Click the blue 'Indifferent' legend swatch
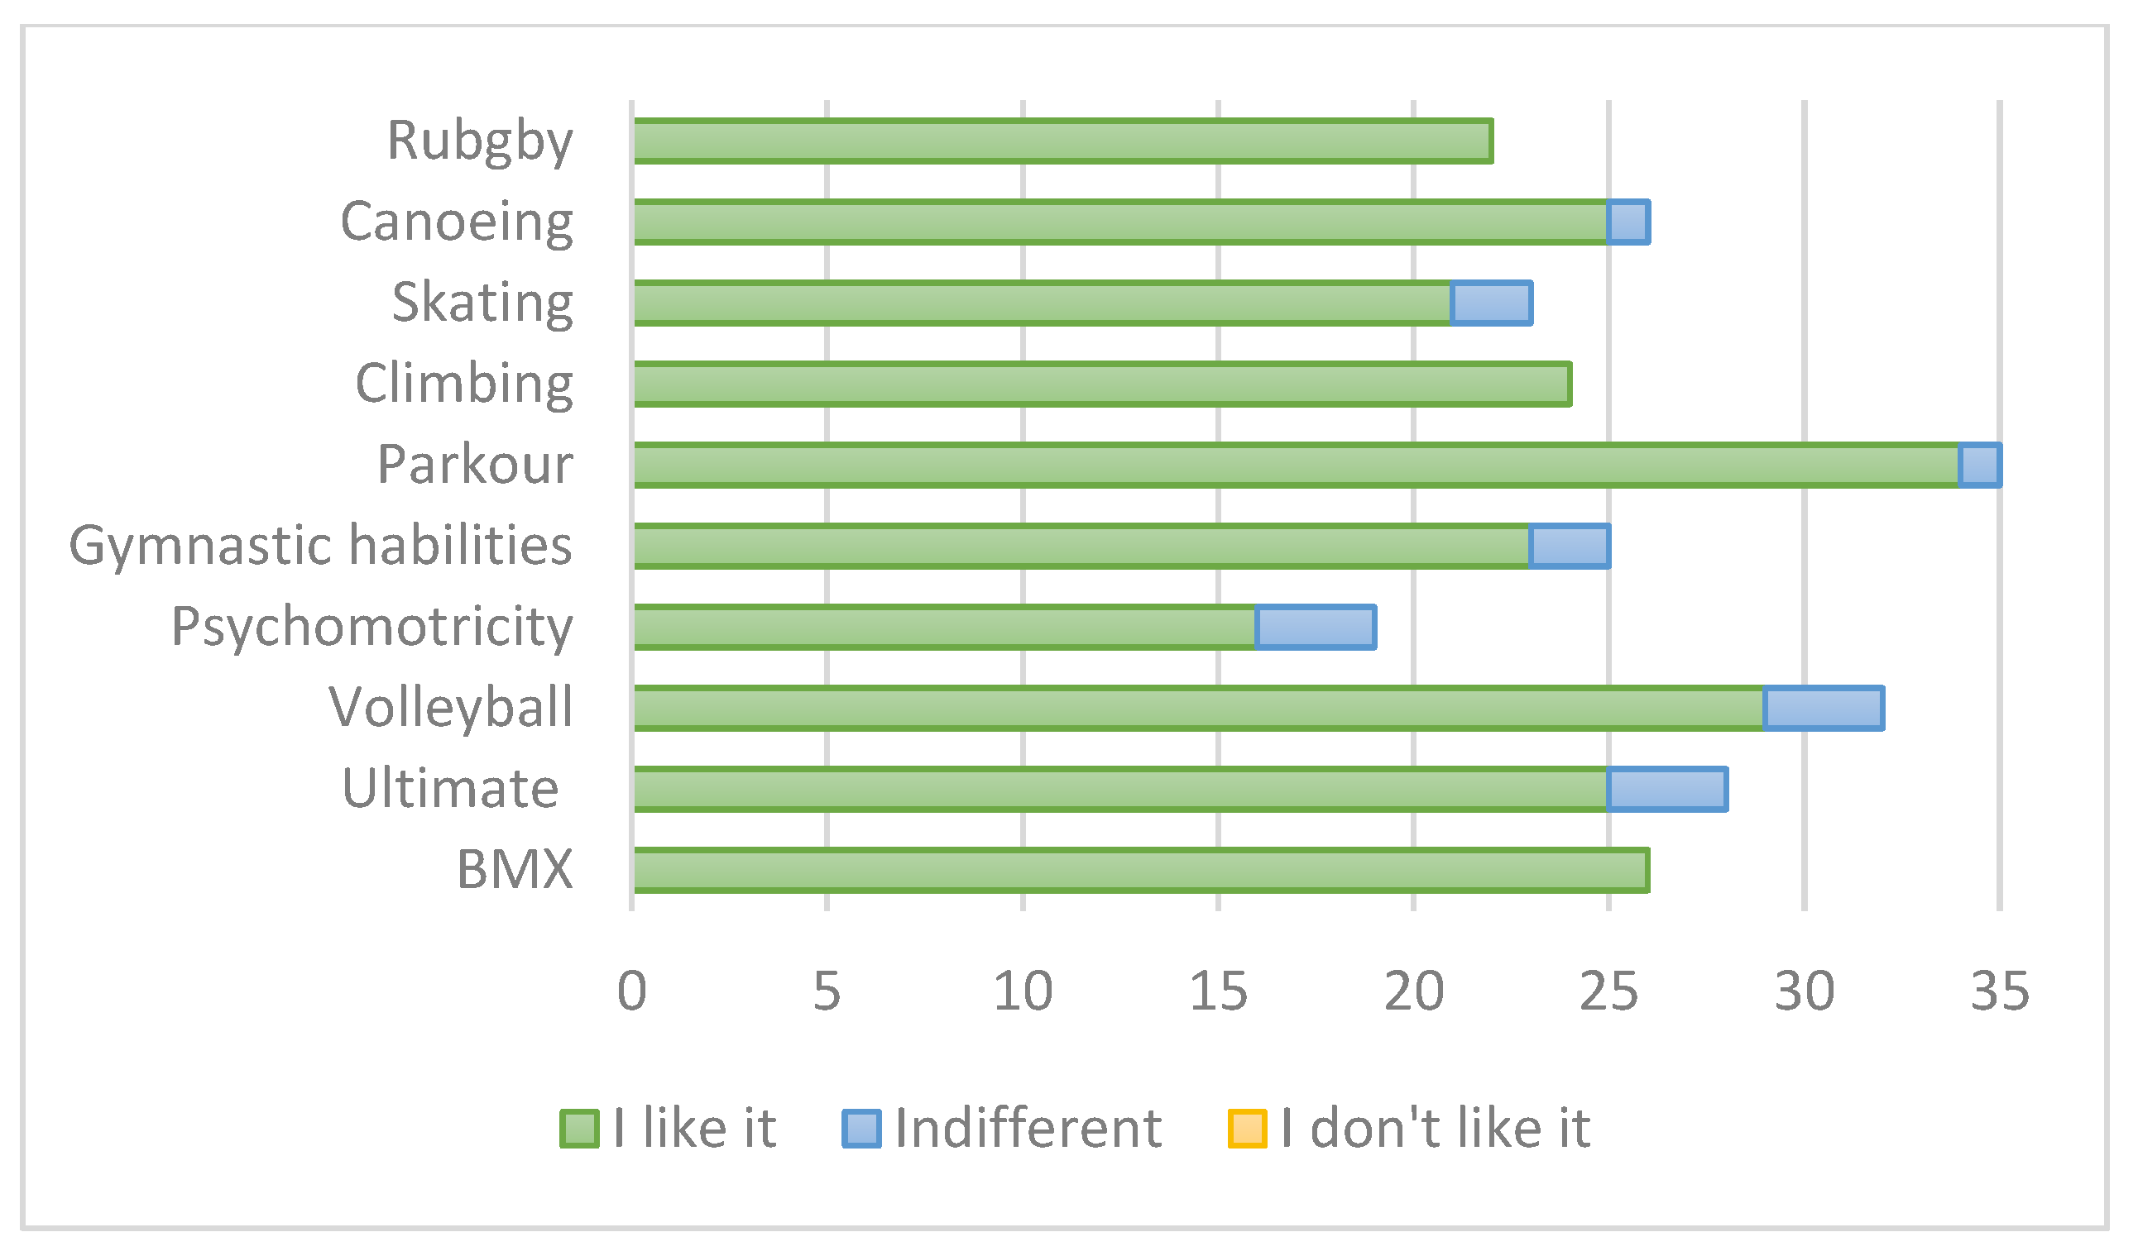The height and width of the screenshot is (1256, 2138). [862, 1129]
